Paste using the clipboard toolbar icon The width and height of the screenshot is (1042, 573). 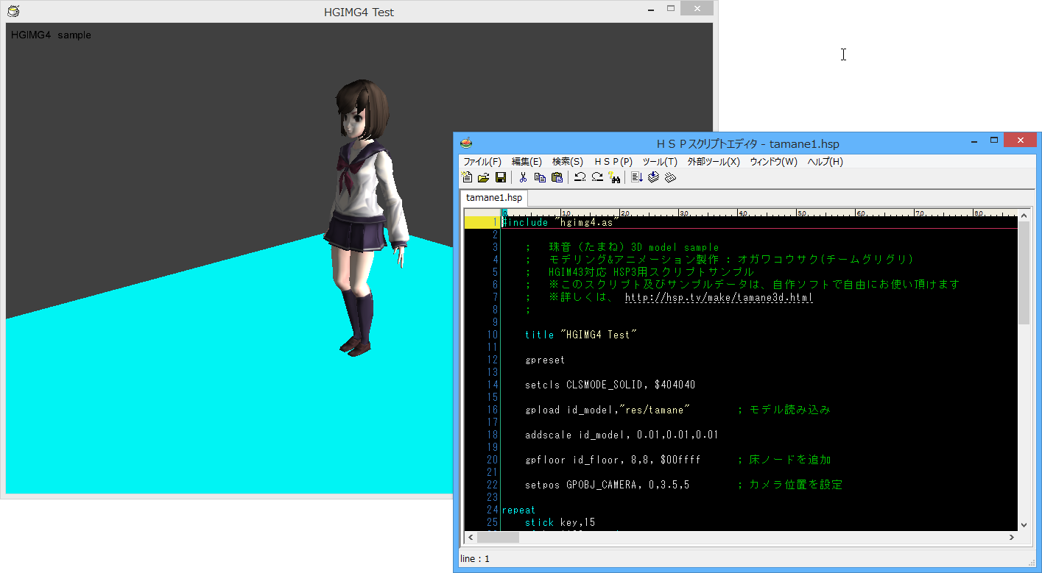pos(557,177)
